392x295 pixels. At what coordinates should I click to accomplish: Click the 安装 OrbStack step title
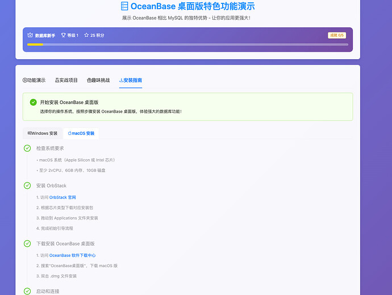pos(51,186)
